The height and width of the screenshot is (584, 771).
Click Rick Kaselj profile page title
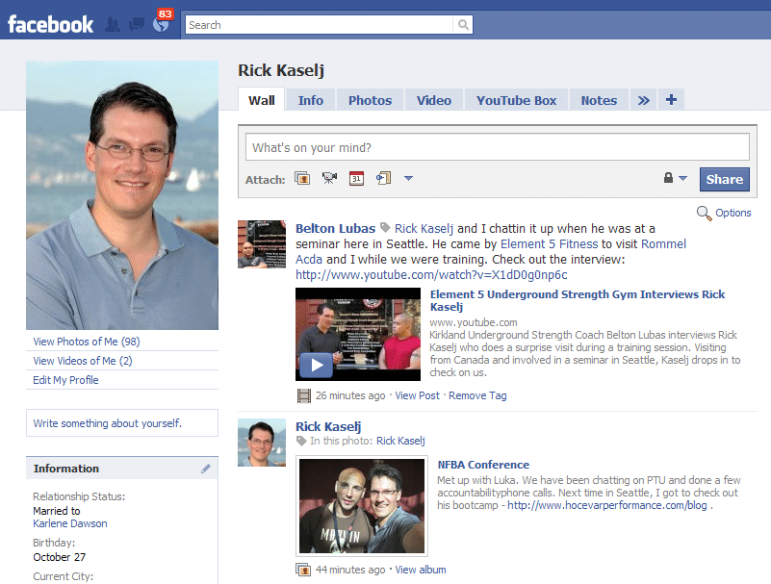(281, 70)
